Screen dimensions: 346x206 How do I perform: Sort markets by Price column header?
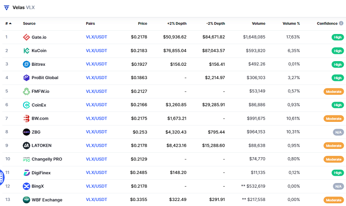pos(142,23)
